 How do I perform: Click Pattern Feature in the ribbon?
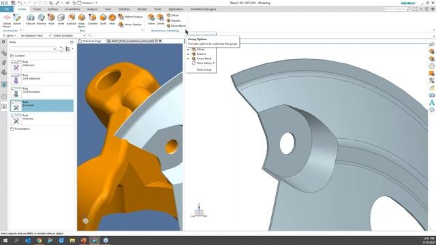tap(130, 17)
